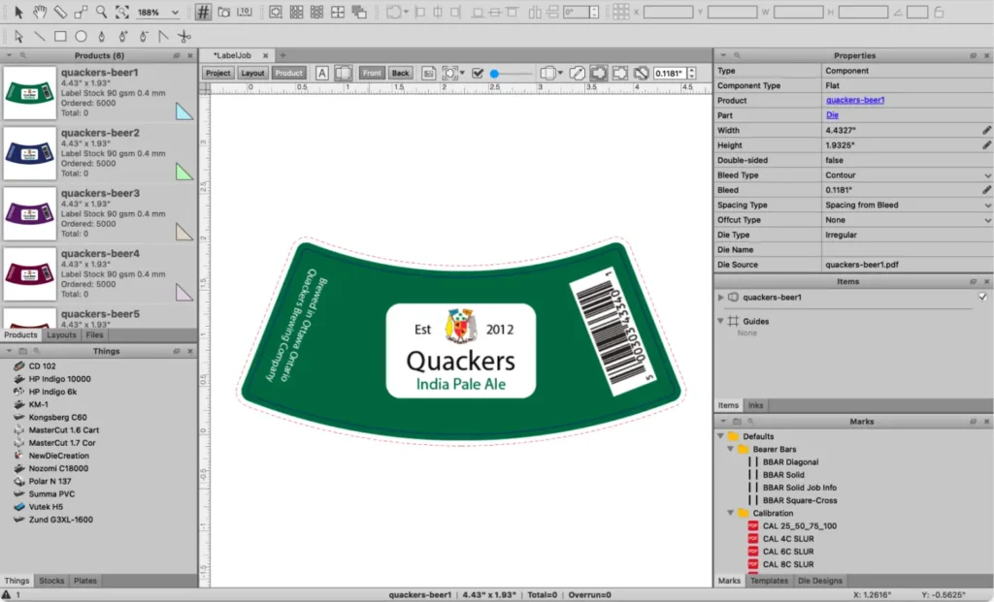
Task: Select the Text (A) tool in product toolbar
Action: click(x=321, y=73)
